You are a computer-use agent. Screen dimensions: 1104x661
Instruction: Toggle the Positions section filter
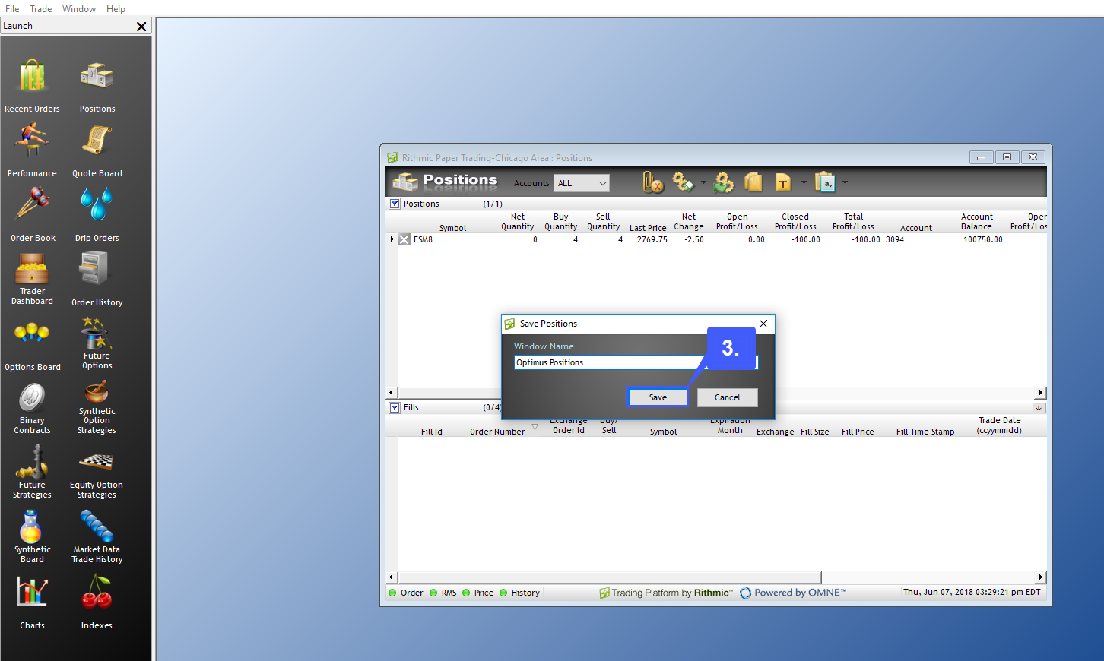click(x=395, y=204)
